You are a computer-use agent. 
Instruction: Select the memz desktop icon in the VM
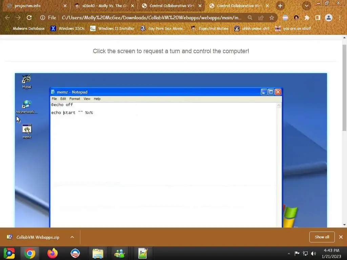pyautogui.click(x=27, y=132)
